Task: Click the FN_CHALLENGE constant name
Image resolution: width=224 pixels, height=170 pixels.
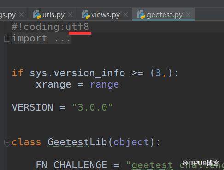Action: (x=71, y=165)
